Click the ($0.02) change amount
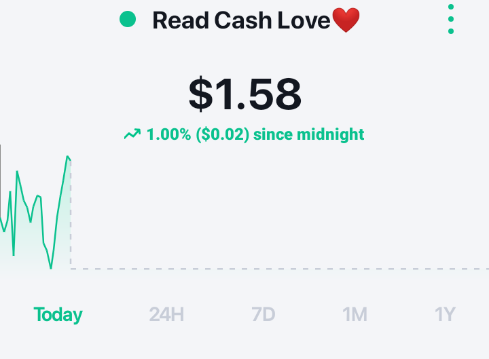Viewport: 489px width, 359px height. [223, 134]
